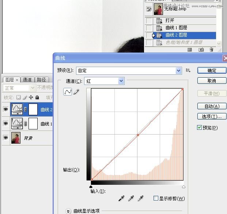Set history brush source for 色相/饱和度 state
This screenshot has width=227, height=214.
pyautogui.click(x=149, y=42)
